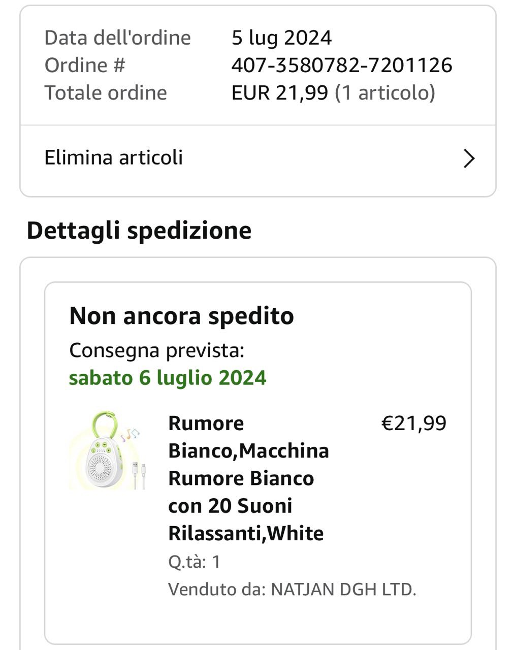Click the order date value 5 lug 2024

pos(281,38)
